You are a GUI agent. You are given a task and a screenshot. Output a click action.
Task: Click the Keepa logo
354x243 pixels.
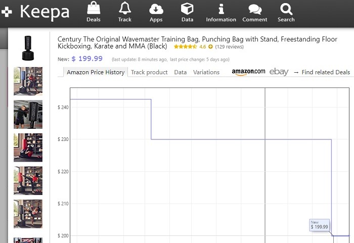35,12
